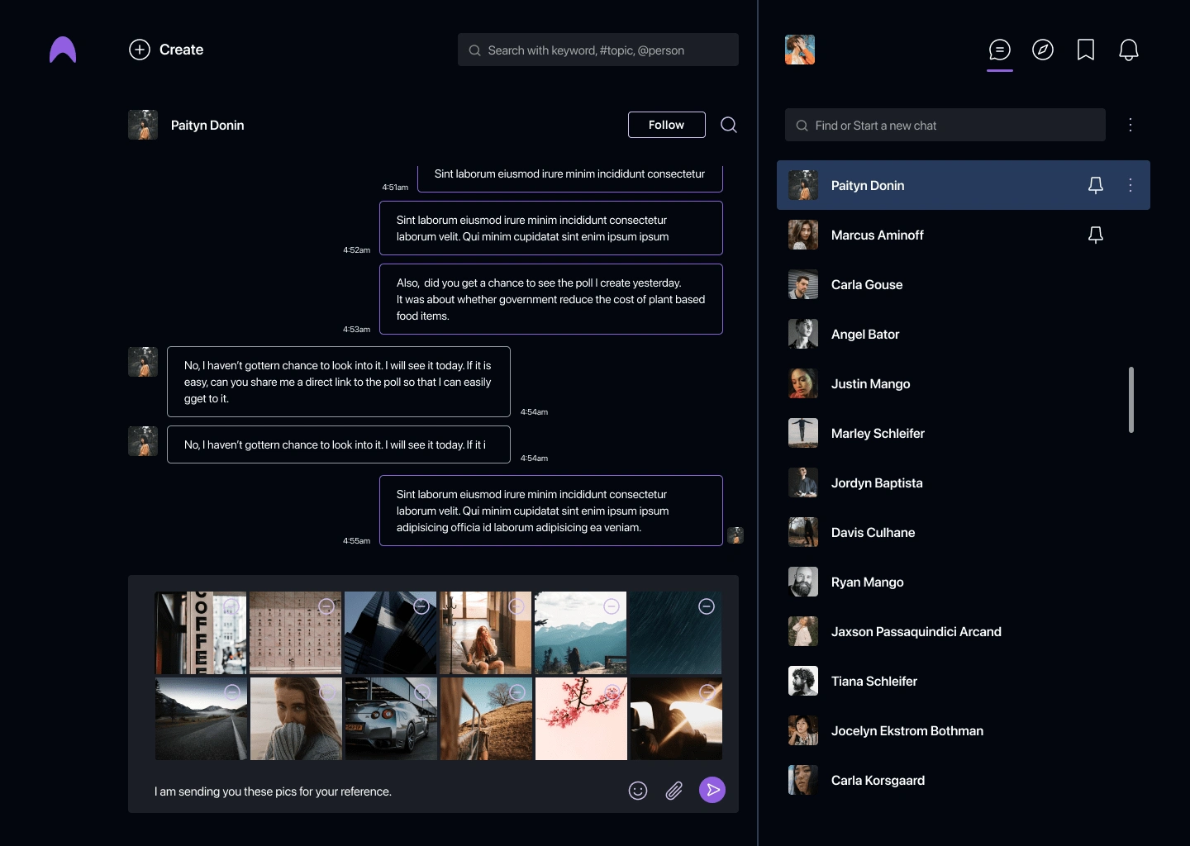1190x846 pixels.
Task: Open chat with Tiana Schleifer
Action: [964, 681]
